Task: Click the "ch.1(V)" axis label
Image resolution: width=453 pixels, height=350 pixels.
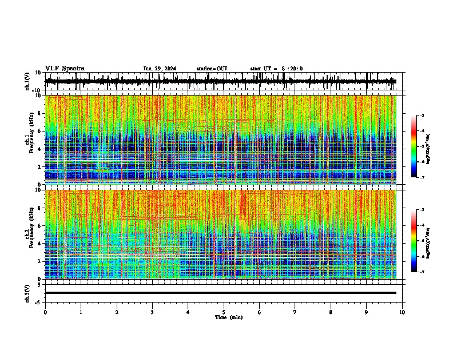Action: (27, 81)
